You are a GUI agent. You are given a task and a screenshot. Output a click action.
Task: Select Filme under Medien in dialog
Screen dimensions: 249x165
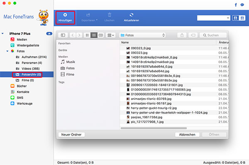coord(70,74)
